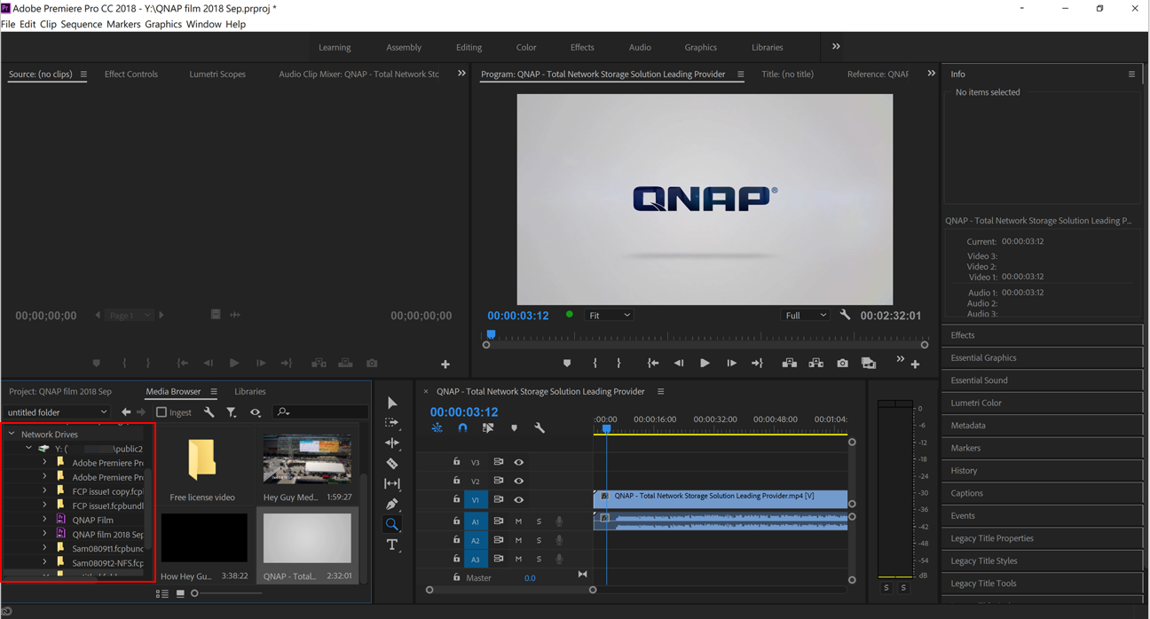1150x619 pixels.
Task: Open the Libraries tab beside Media Browser
Action: pos(250,391)
